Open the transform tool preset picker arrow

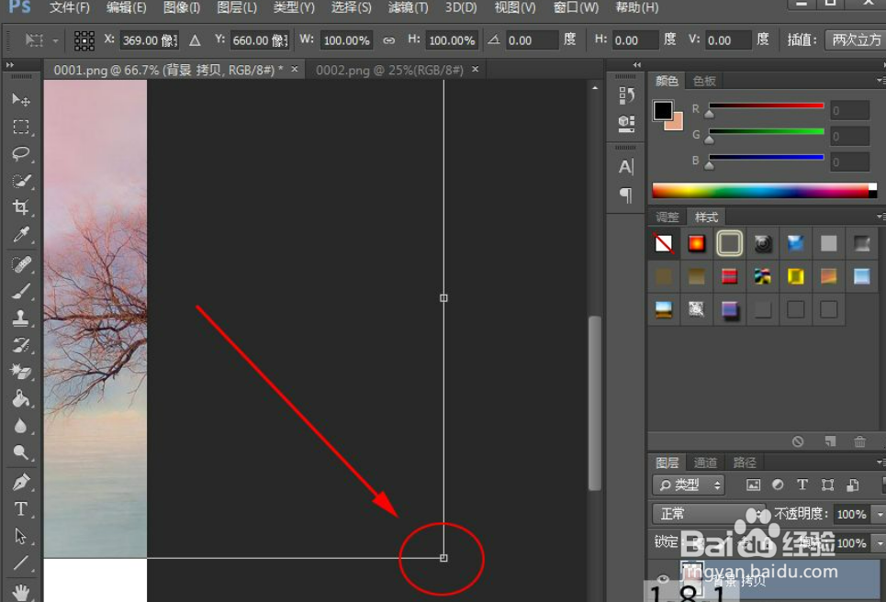click(x=55, y=40)
